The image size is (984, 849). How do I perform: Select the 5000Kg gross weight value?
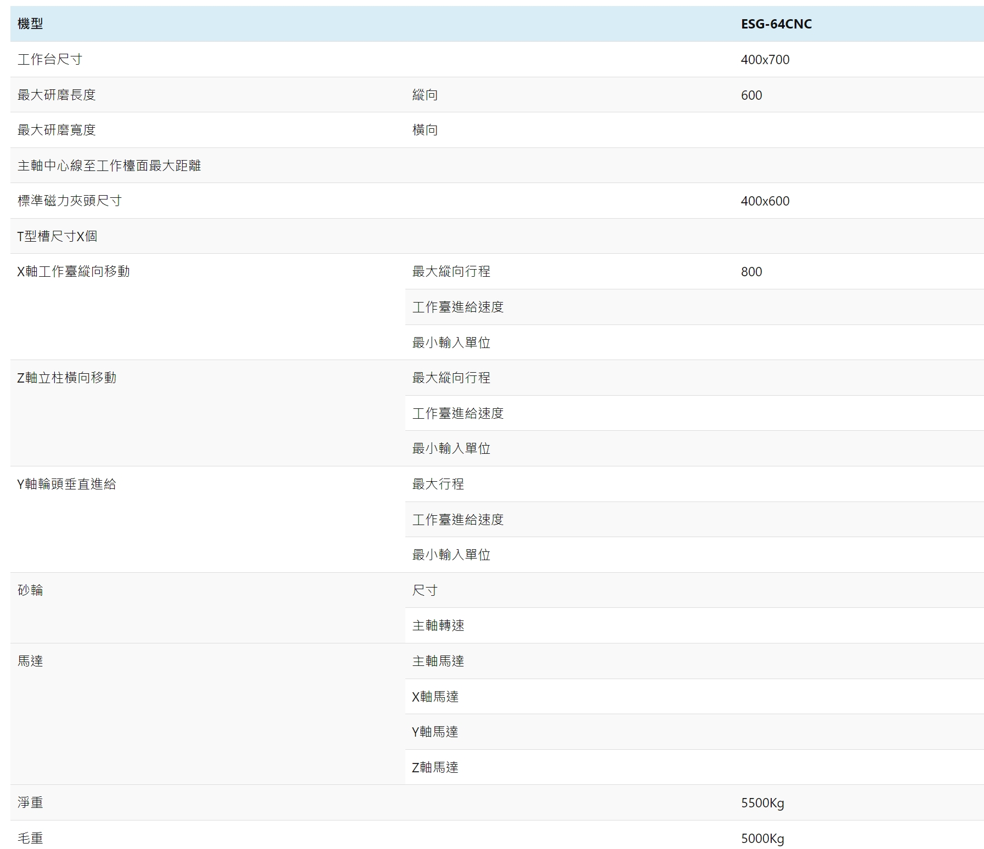[x=762, y=839]
